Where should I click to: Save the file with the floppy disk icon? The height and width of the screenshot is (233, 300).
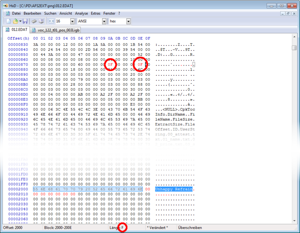click(x=25, y=21)
